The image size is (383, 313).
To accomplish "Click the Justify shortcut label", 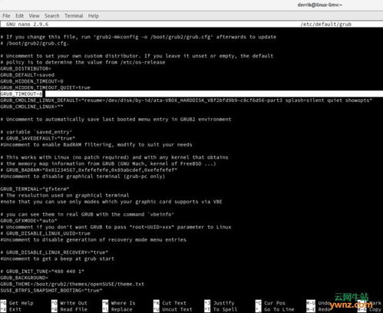I will [x=224, y=303].
